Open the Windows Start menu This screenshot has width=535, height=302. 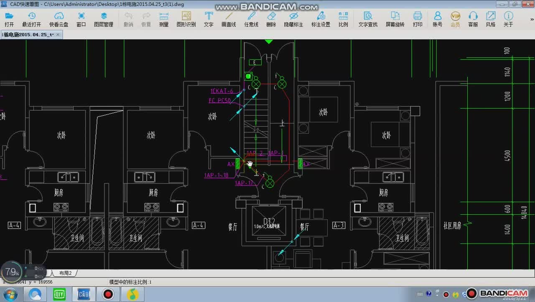click(x=10, y=294)
